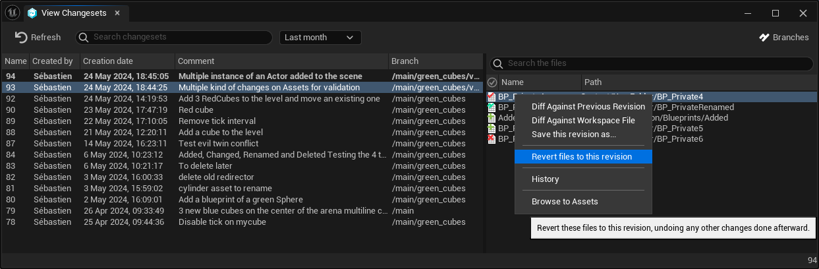Viewport: 819px width, 269px height.
Task: Click the deleted-file icon for BP_Private6 row
Action: 492,139
